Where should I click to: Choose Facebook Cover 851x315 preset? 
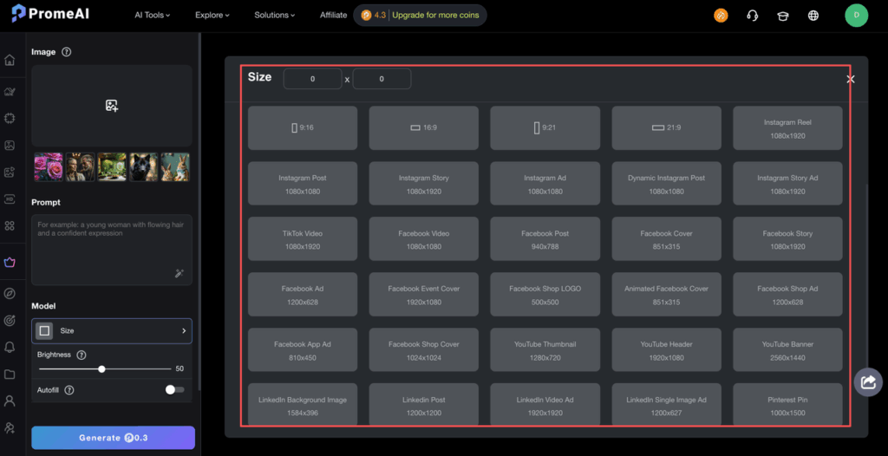(x=667, y=239)
